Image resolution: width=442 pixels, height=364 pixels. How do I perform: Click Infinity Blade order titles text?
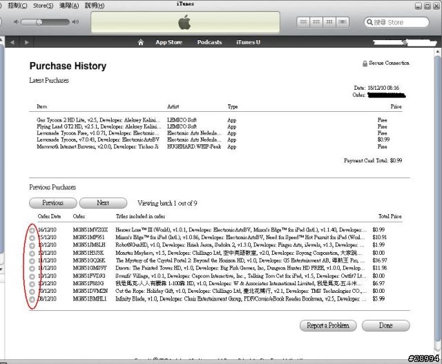click(x=241, y=299)
